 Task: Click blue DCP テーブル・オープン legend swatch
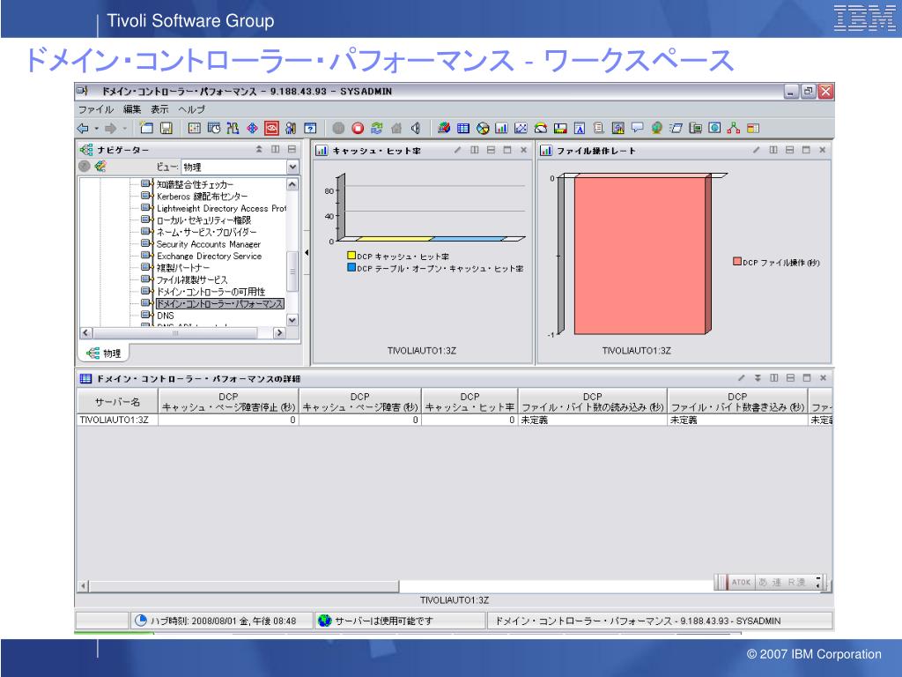coord(351,268)
